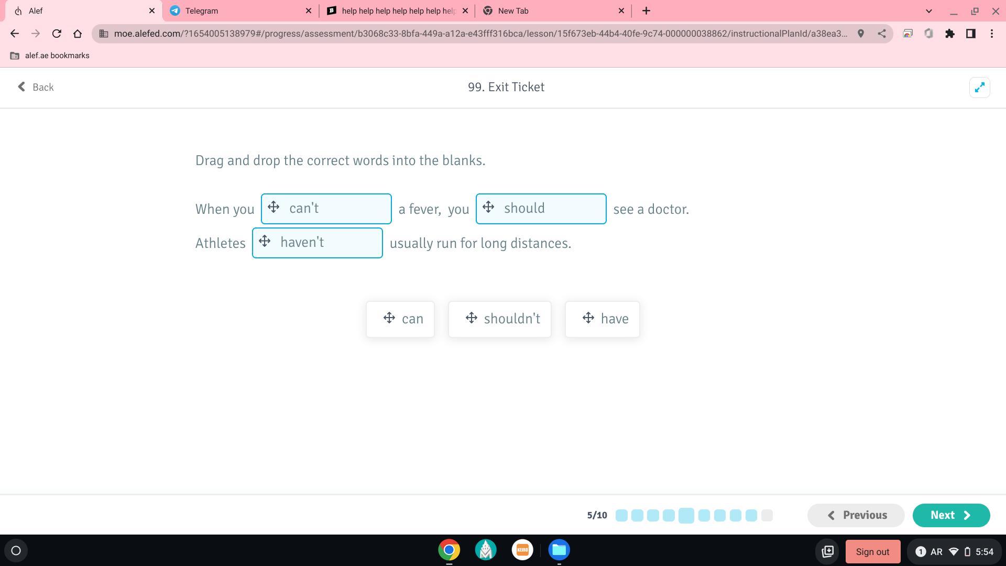Viewport: 1006px width, 566px height.
Task: Click the share page icon in address bar
Action: tap(882, 34)
